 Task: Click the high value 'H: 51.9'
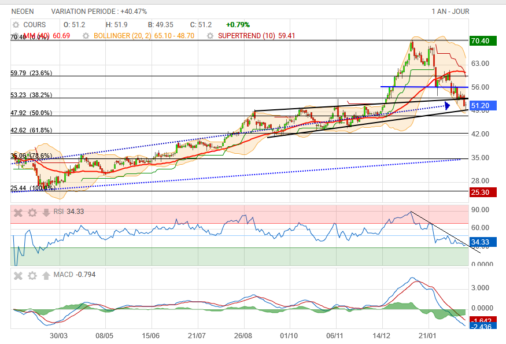[x=116, y=25]
